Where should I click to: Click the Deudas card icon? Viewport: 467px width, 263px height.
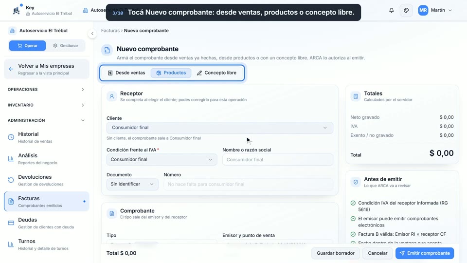click(11, 223)
